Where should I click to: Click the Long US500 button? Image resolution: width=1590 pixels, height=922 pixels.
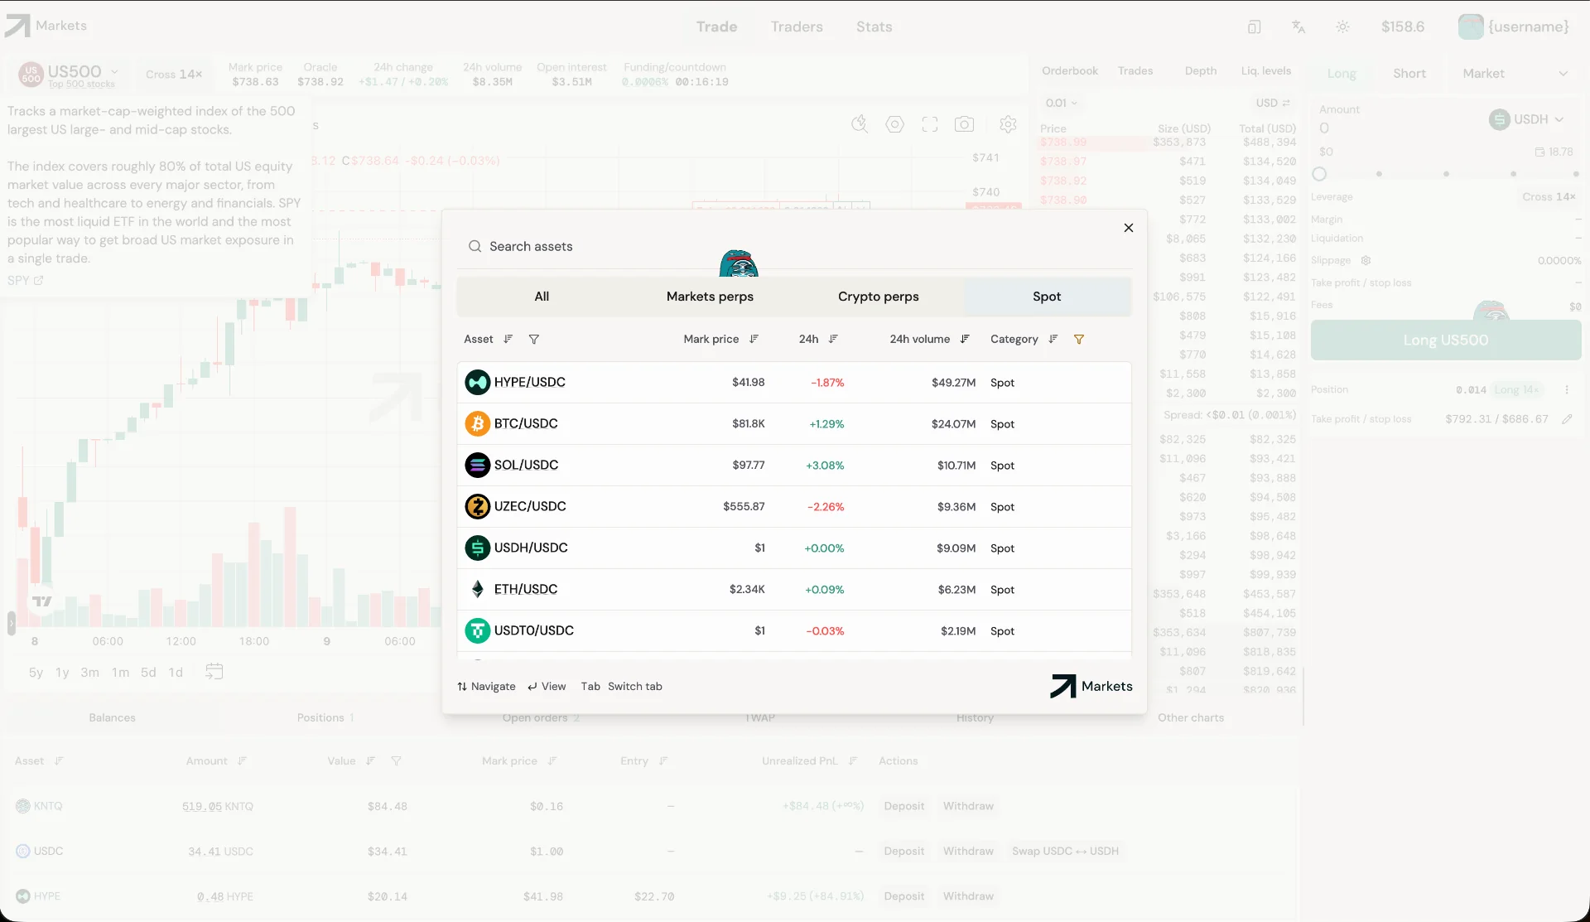tap(1445, 340)
